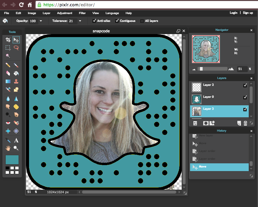Viewport: 258px width, 207px height.
Task: Enable the All layers checkbox
Action: pyautogui.click(x=142, y=21)
